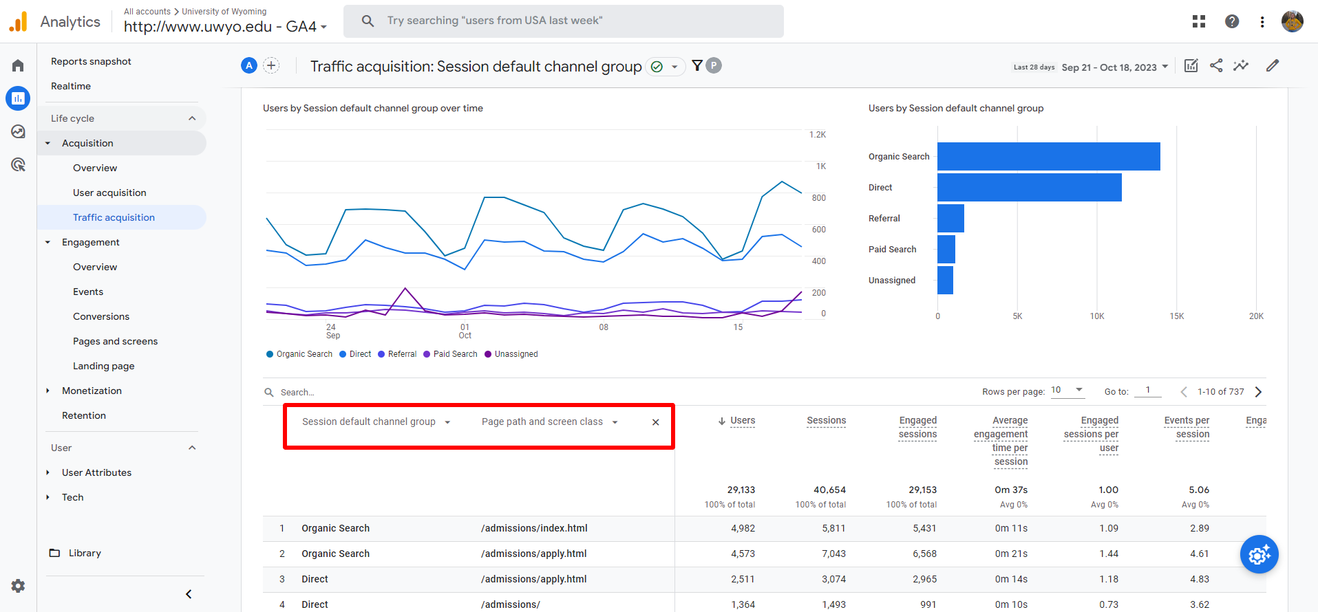Sort by Events per session column
The image size is (1318, 612).
(1187, 427)
